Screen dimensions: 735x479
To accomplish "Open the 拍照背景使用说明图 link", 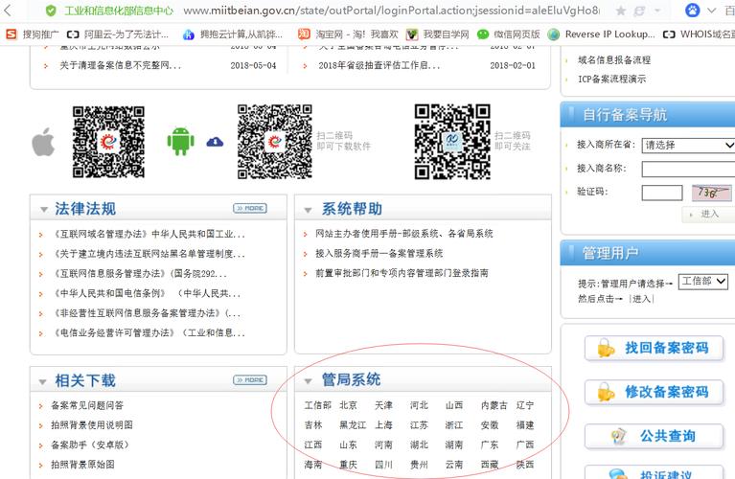I will [92, 425].
